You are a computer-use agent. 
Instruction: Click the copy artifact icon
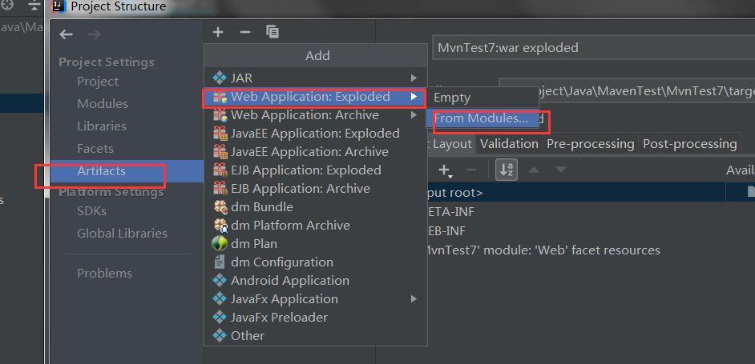tap(273, 32)
